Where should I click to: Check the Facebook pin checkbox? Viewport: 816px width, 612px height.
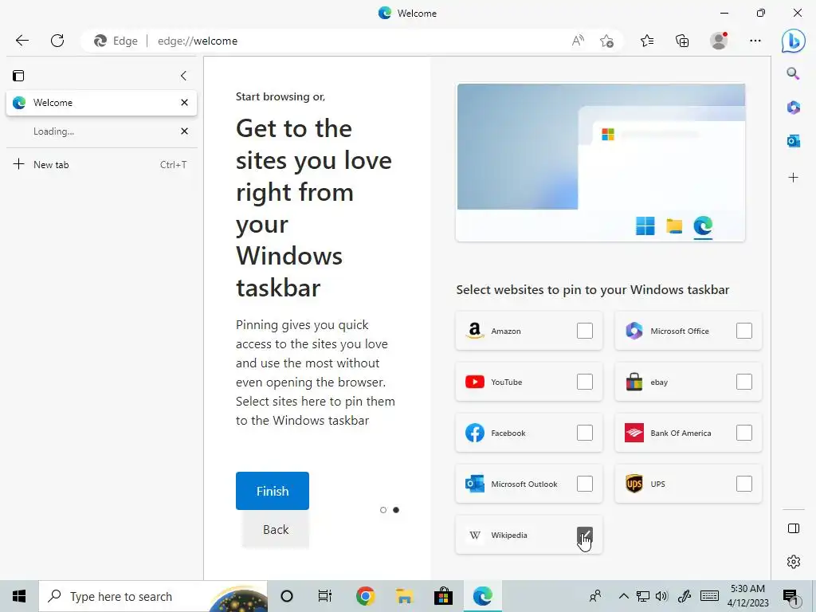coord(584,433)
